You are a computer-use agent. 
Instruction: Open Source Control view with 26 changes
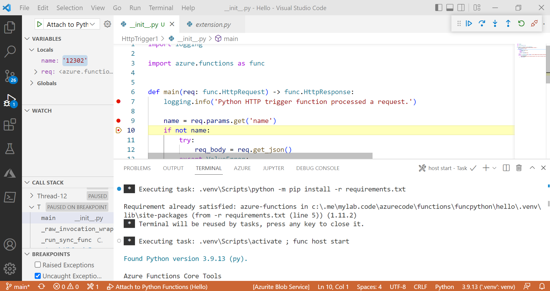(x=10, y=77)
